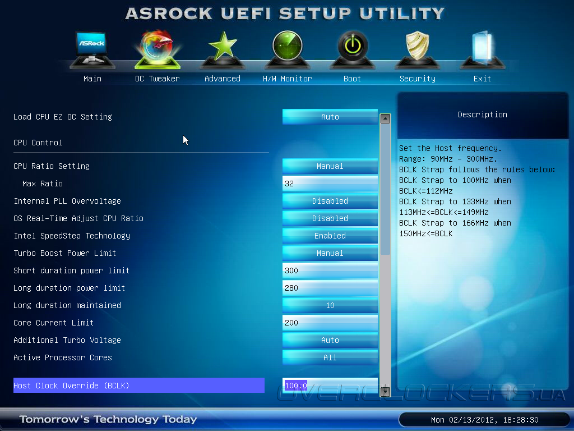Click the Exit door icon

click(x=482, y=50)
